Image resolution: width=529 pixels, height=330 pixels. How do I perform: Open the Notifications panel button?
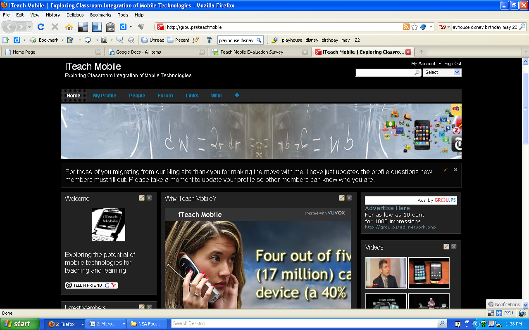[x=504, y=304]
